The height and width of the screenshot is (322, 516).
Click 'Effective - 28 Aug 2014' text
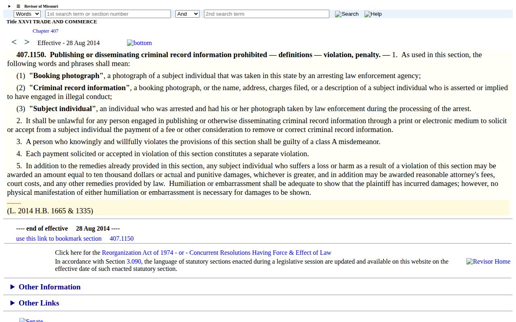pyautogui.click(x=69, y=43)
